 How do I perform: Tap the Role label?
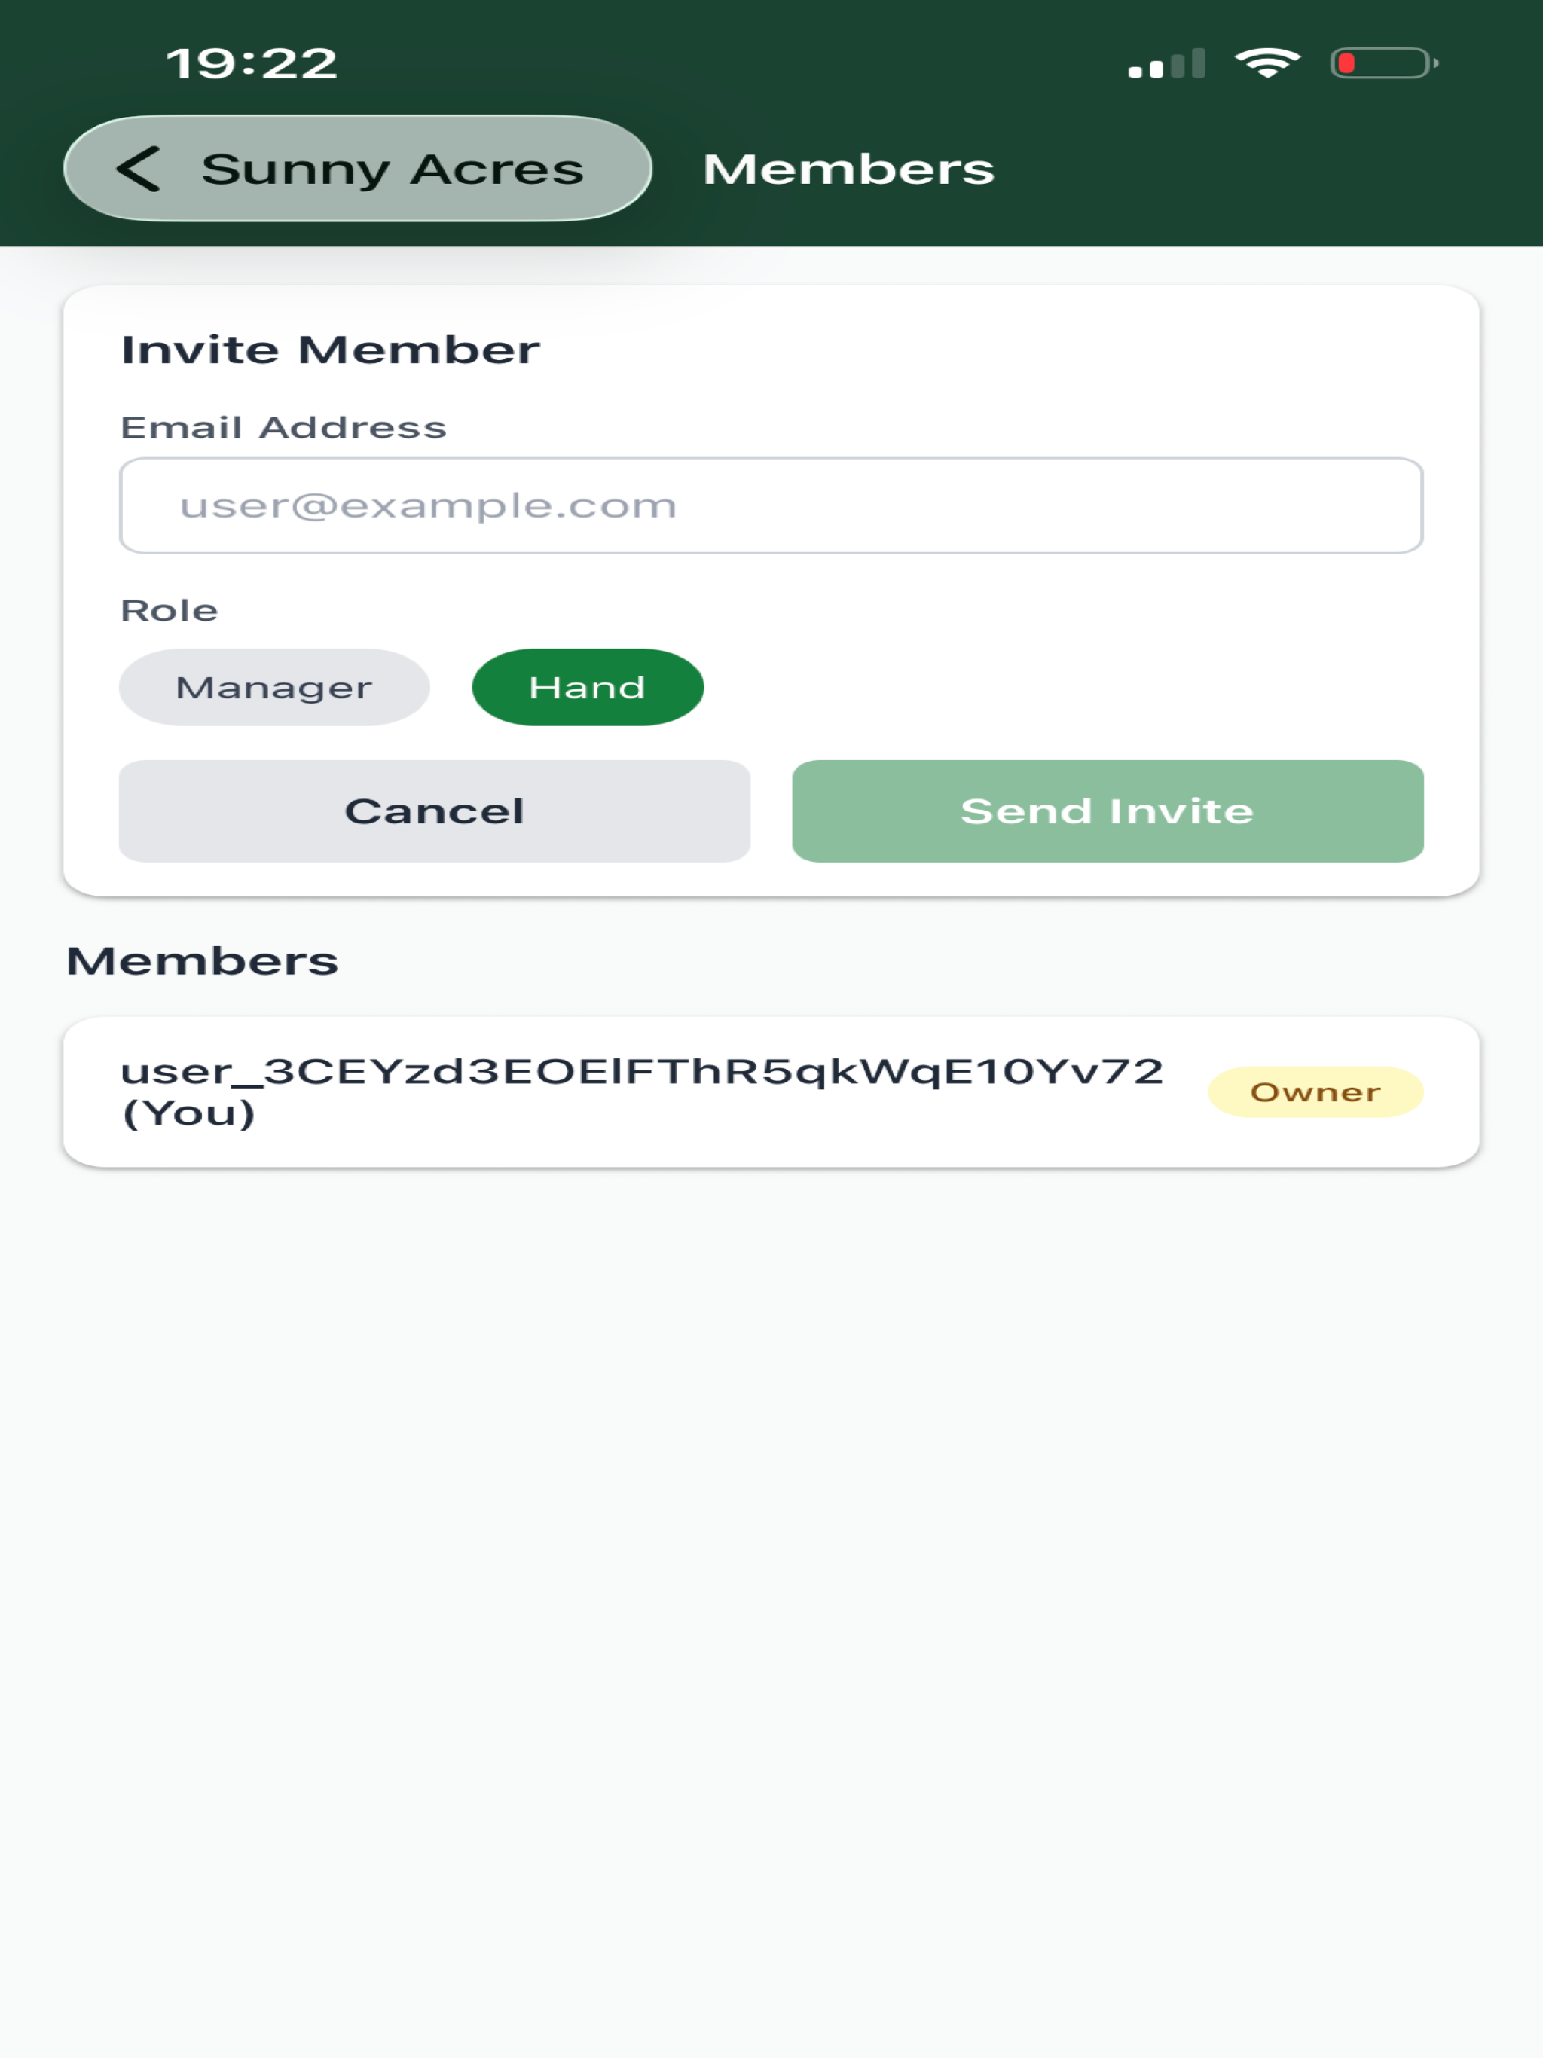point(170,611)
